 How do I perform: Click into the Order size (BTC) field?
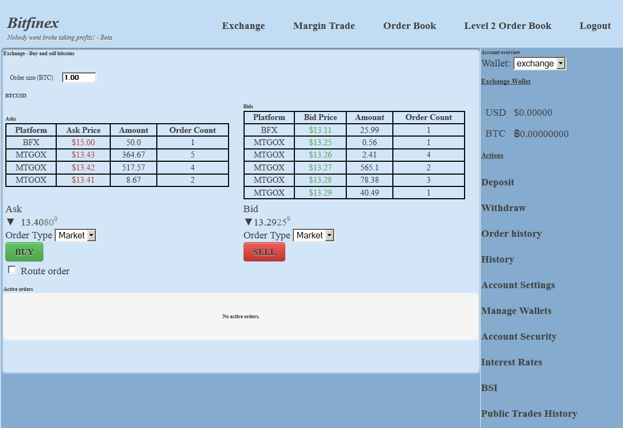[x=79, y=78]
